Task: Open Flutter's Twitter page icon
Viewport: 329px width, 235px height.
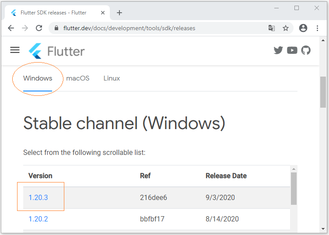Action: (278, 50)
